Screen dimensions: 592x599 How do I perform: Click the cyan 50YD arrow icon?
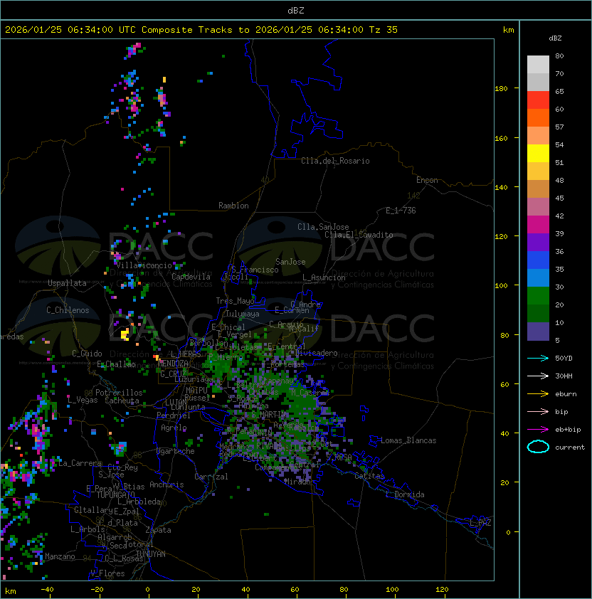(538, 358)
